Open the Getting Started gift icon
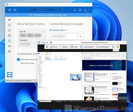Image resolution: width=133 pixels, height=112 pixels. (x=10, y=51)
